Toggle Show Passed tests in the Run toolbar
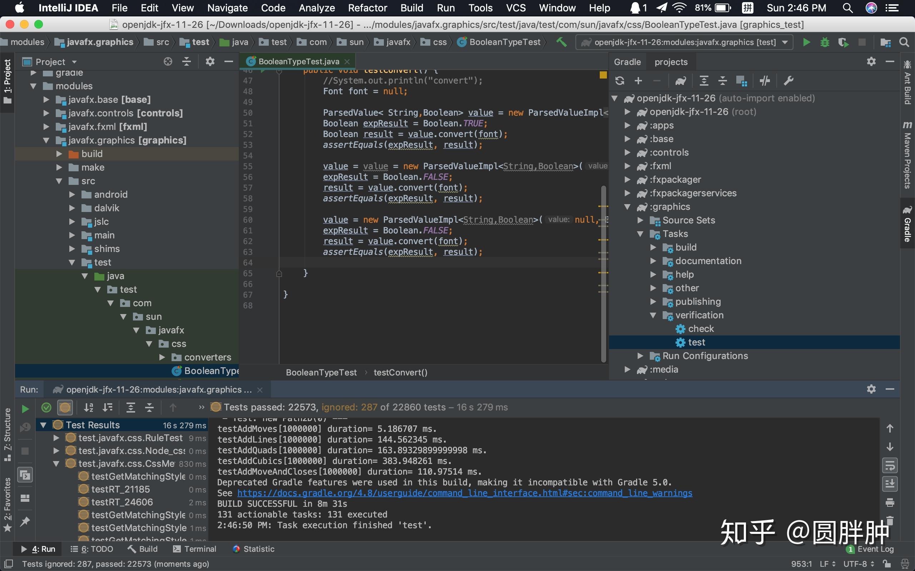The width and height of the screenshot is (915, 571). [x=46, y=408]
